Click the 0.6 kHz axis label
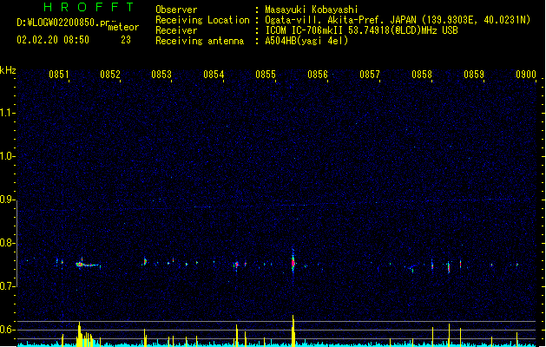 7,330
